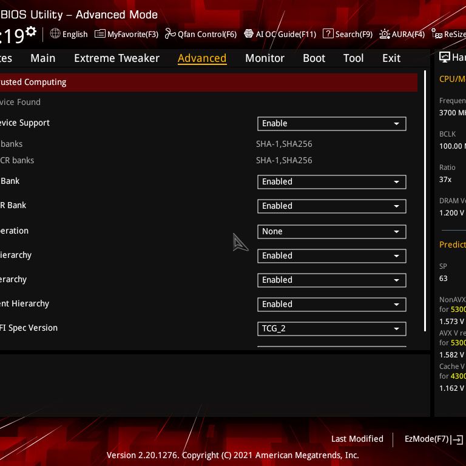Click the AI OC Guide brain icon

coord(248,33)
